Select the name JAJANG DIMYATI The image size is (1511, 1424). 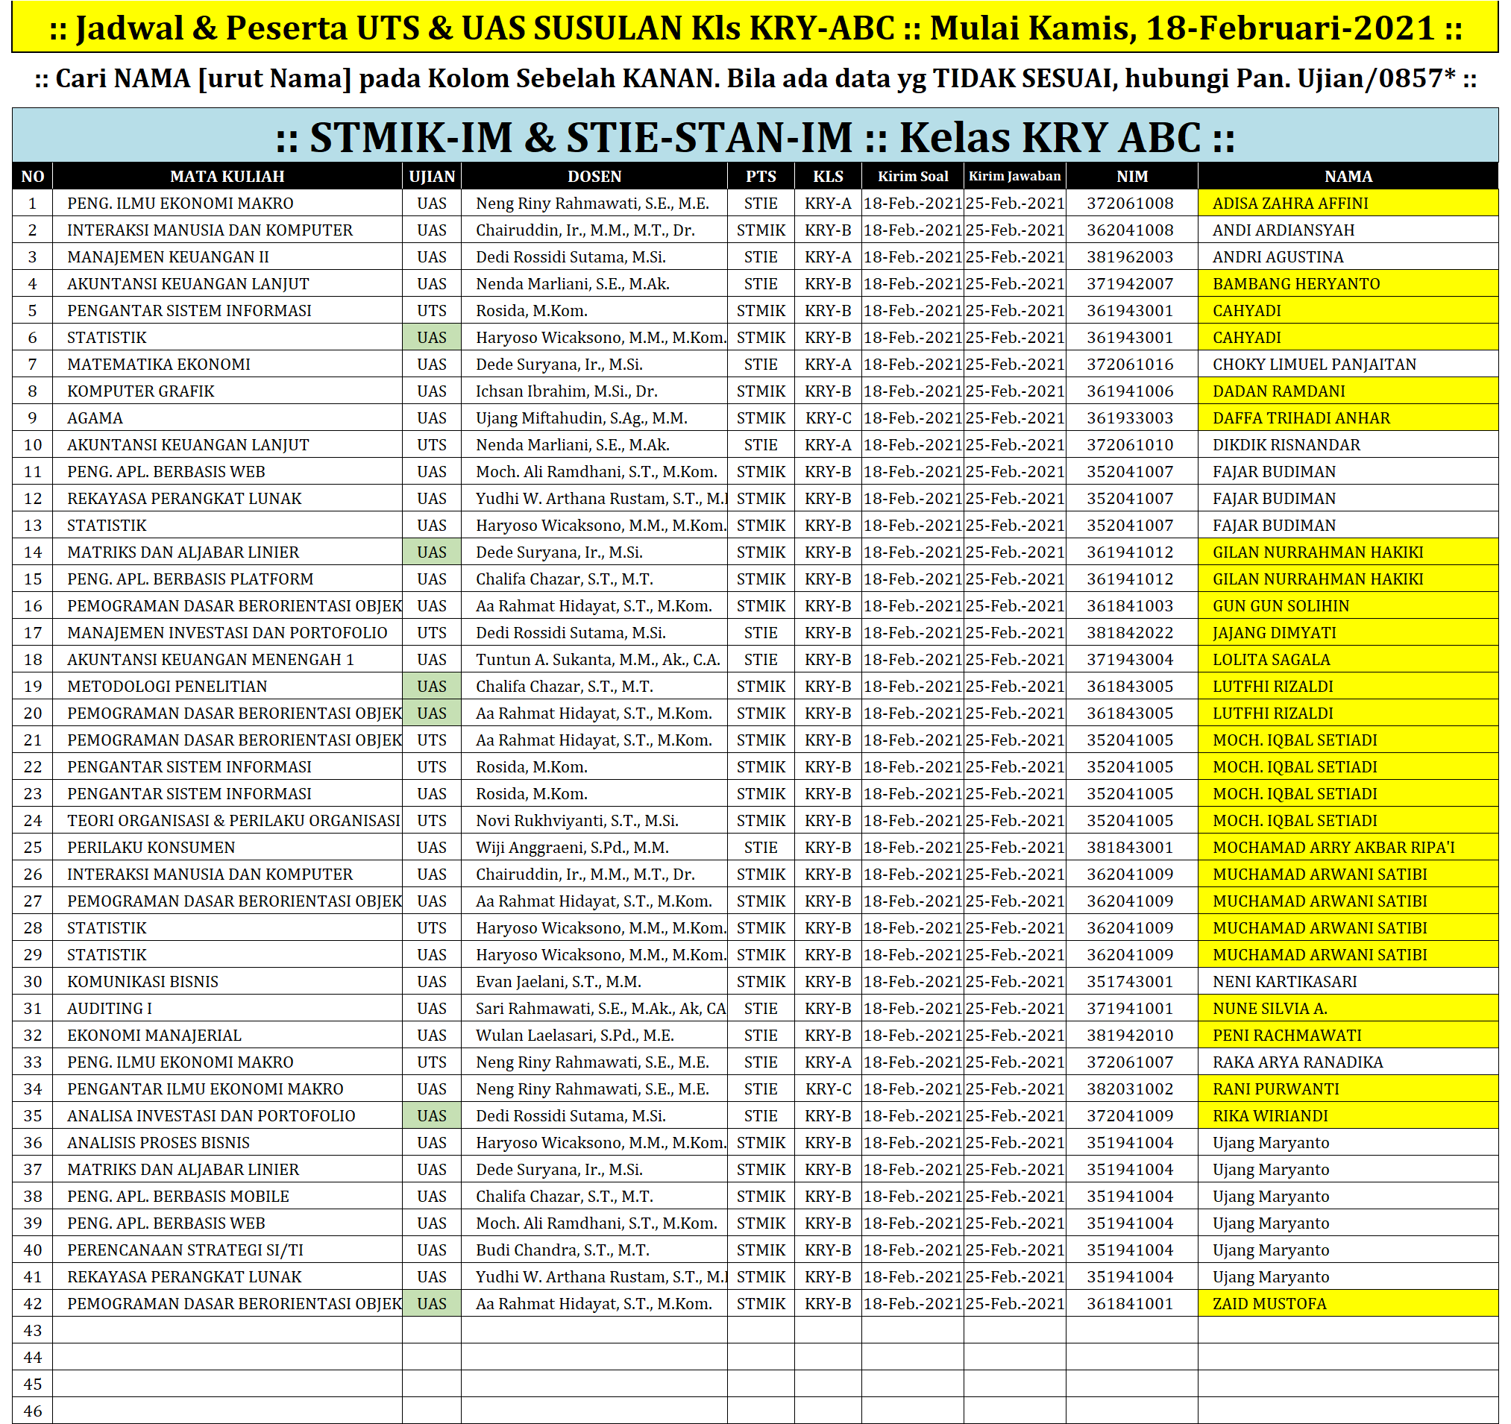click(1274, 633)
